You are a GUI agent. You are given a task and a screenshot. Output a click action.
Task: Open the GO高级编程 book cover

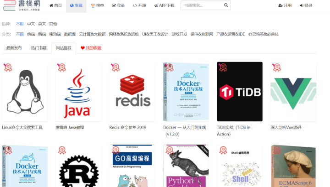(132, 166)
